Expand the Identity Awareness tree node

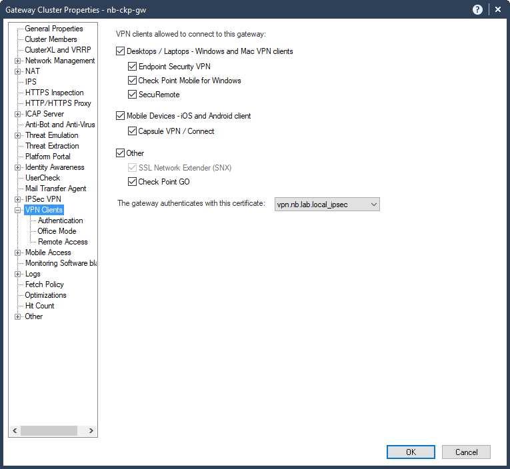click(x=18, y=167)
